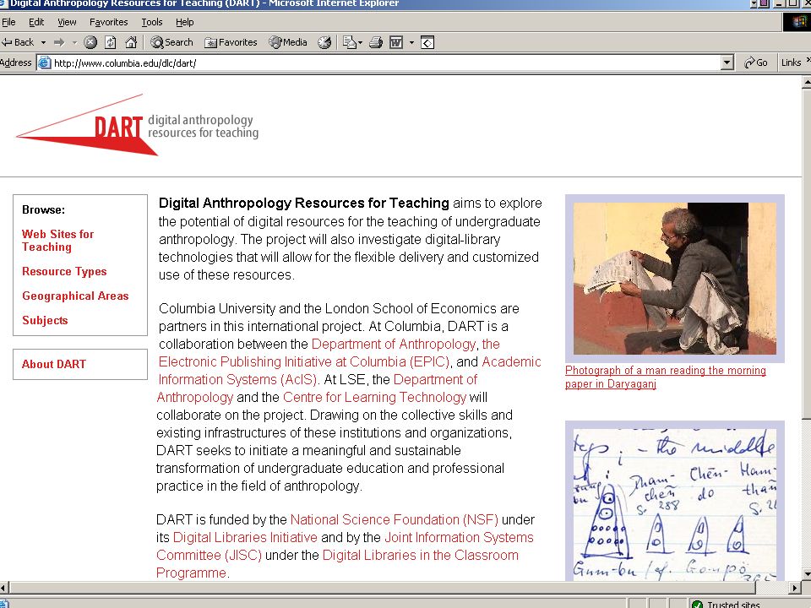Viewport: 811px width, 608px height.
Task: Click the DART logo
Action: (x=137, y=125)
